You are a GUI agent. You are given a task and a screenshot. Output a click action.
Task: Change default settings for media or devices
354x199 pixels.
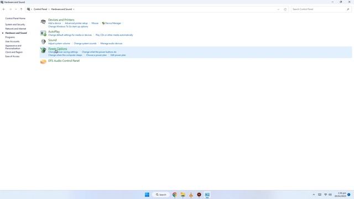70,35
